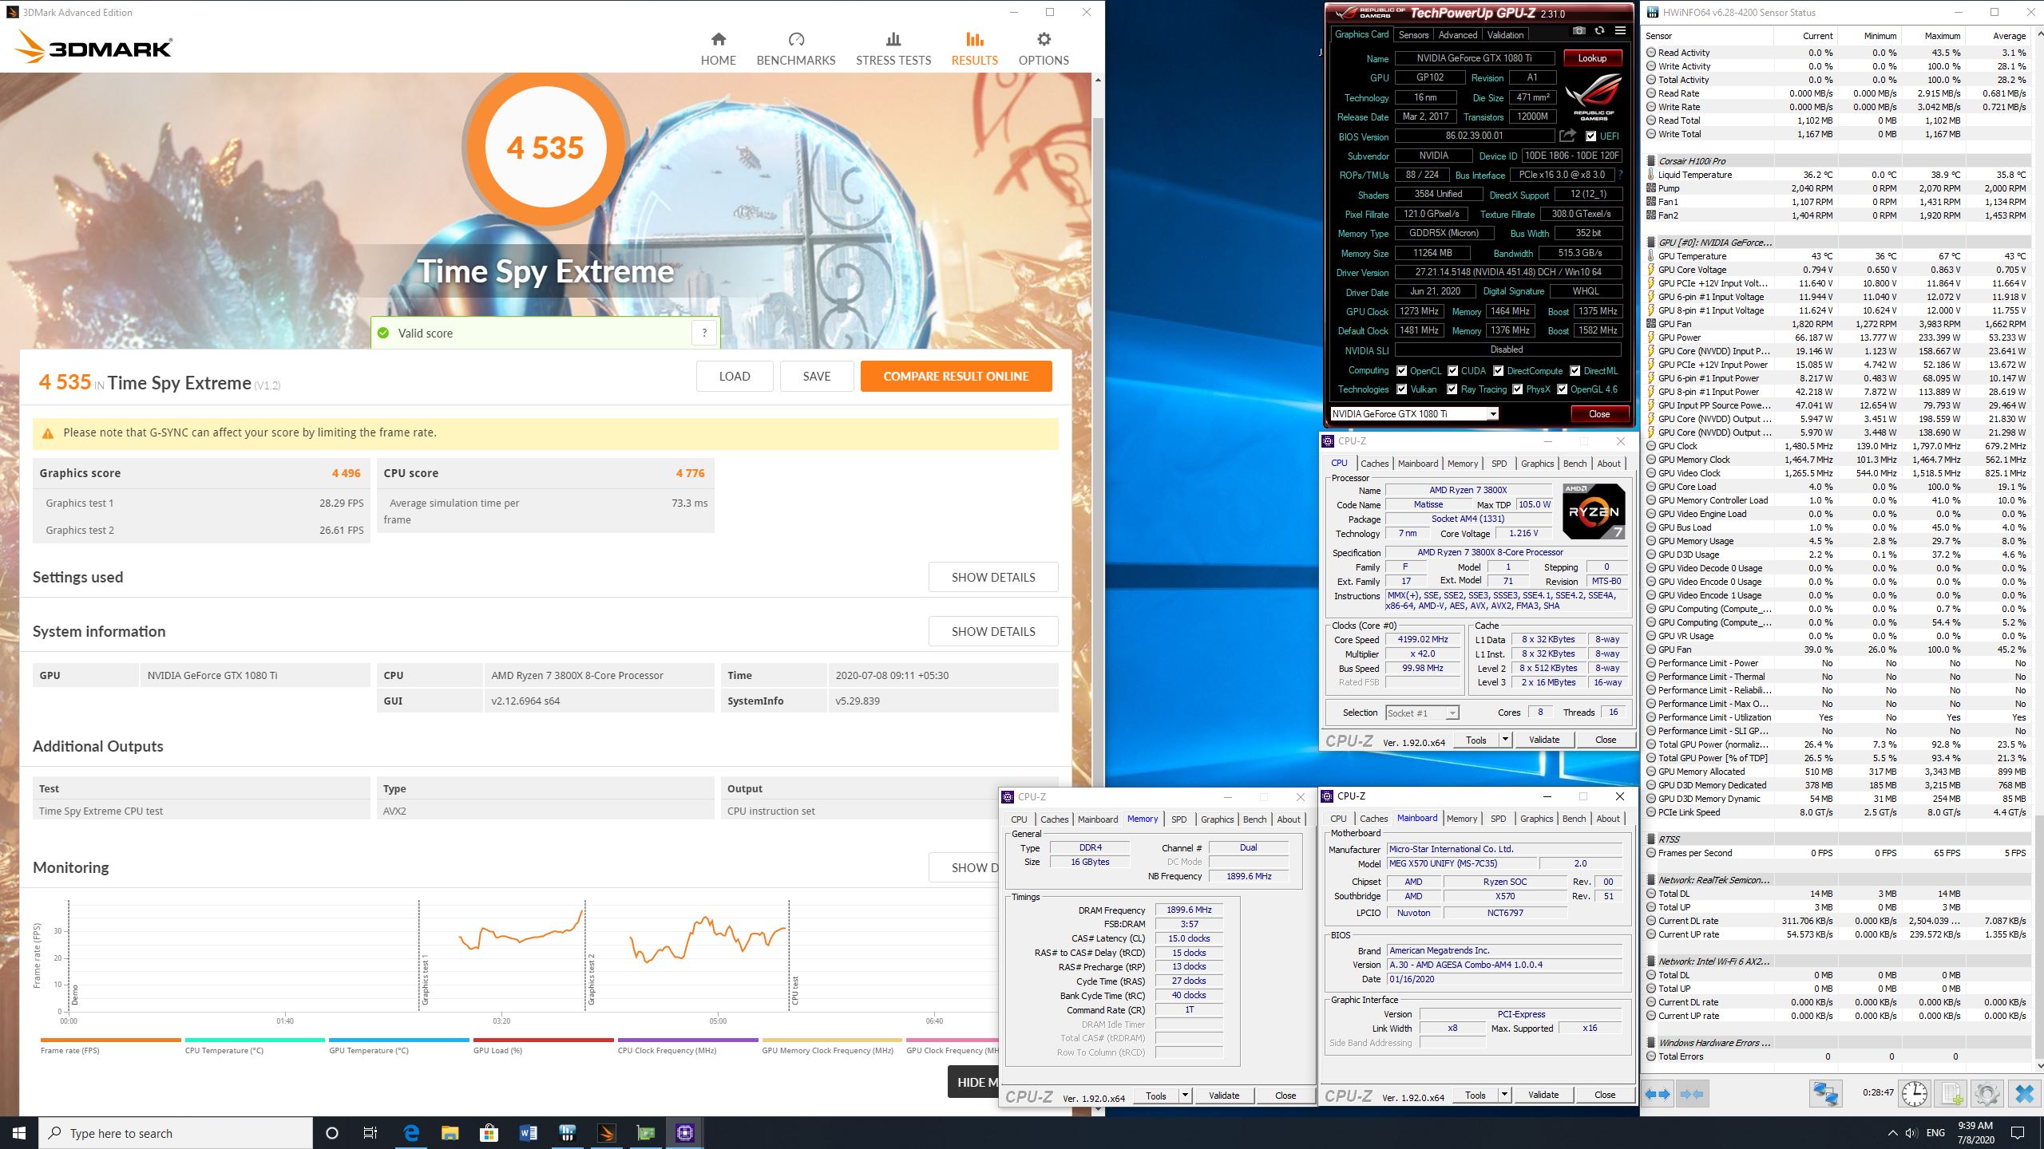
Task: Open STRESS TESTS in 3DMark
Action: [893, 49]
